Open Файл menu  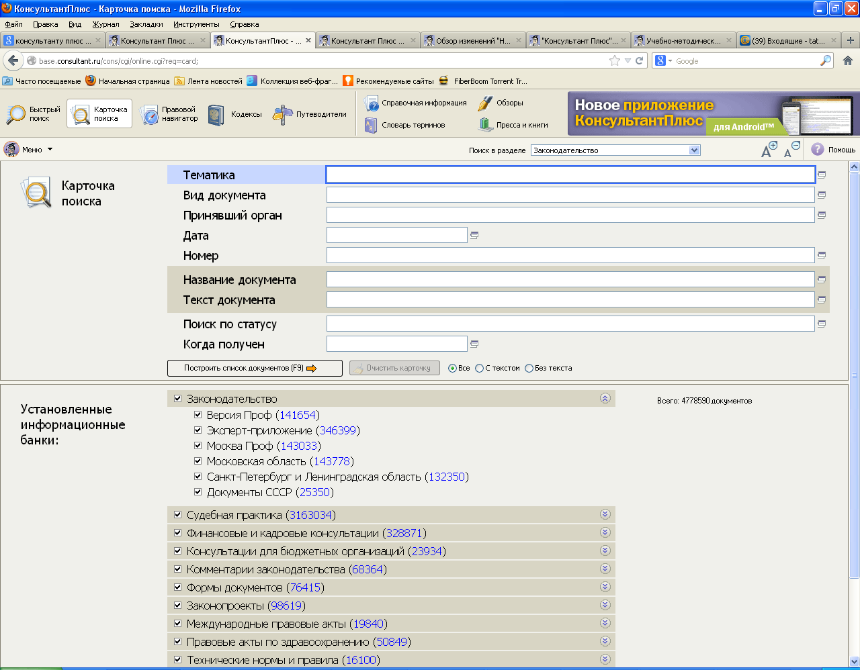pos(13,24)
